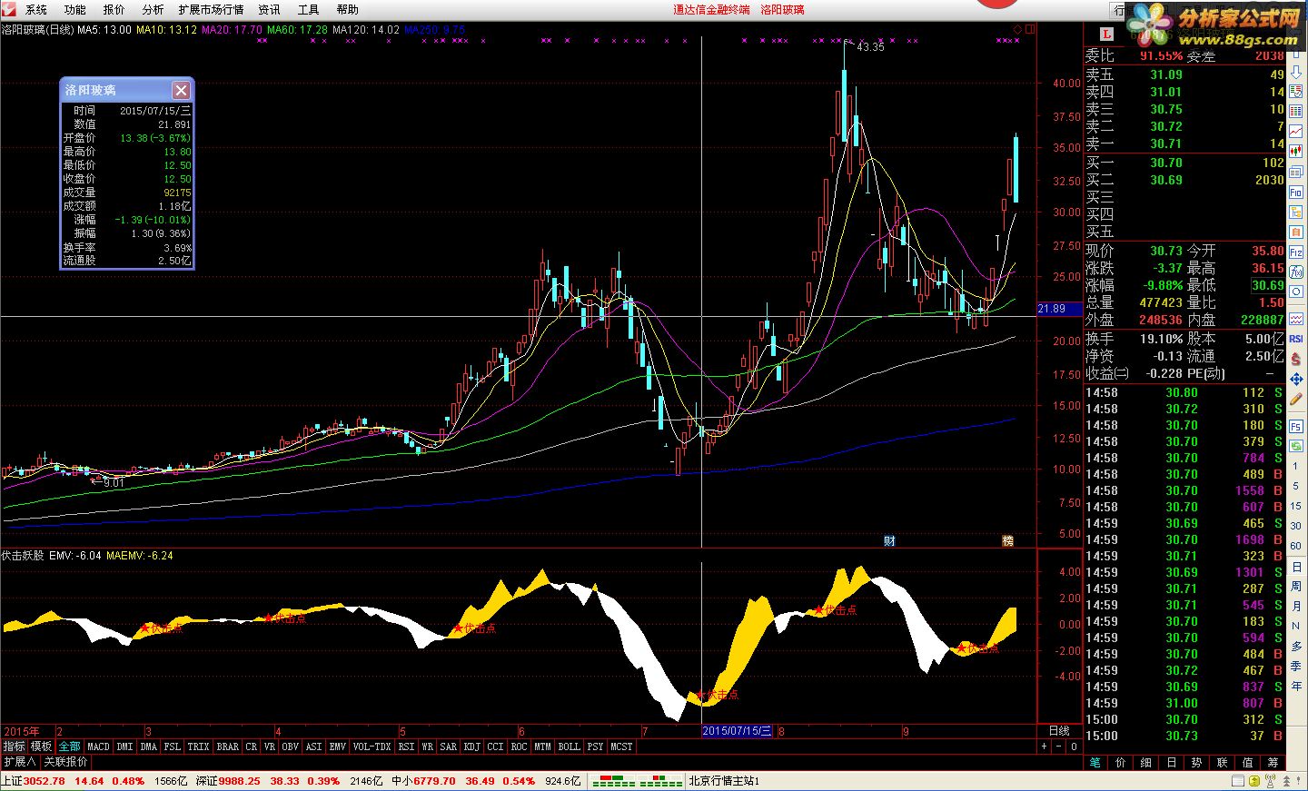Click the F10 info icon in right toolbar

click(x=1296, y=193)
